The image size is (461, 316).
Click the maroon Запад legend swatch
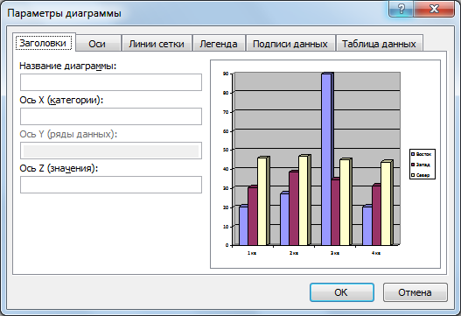tap(413, 165)
